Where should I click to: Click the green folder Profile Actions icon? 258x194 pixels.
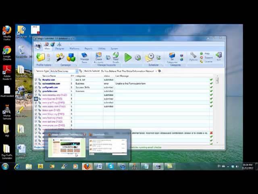tap(40, 57)
